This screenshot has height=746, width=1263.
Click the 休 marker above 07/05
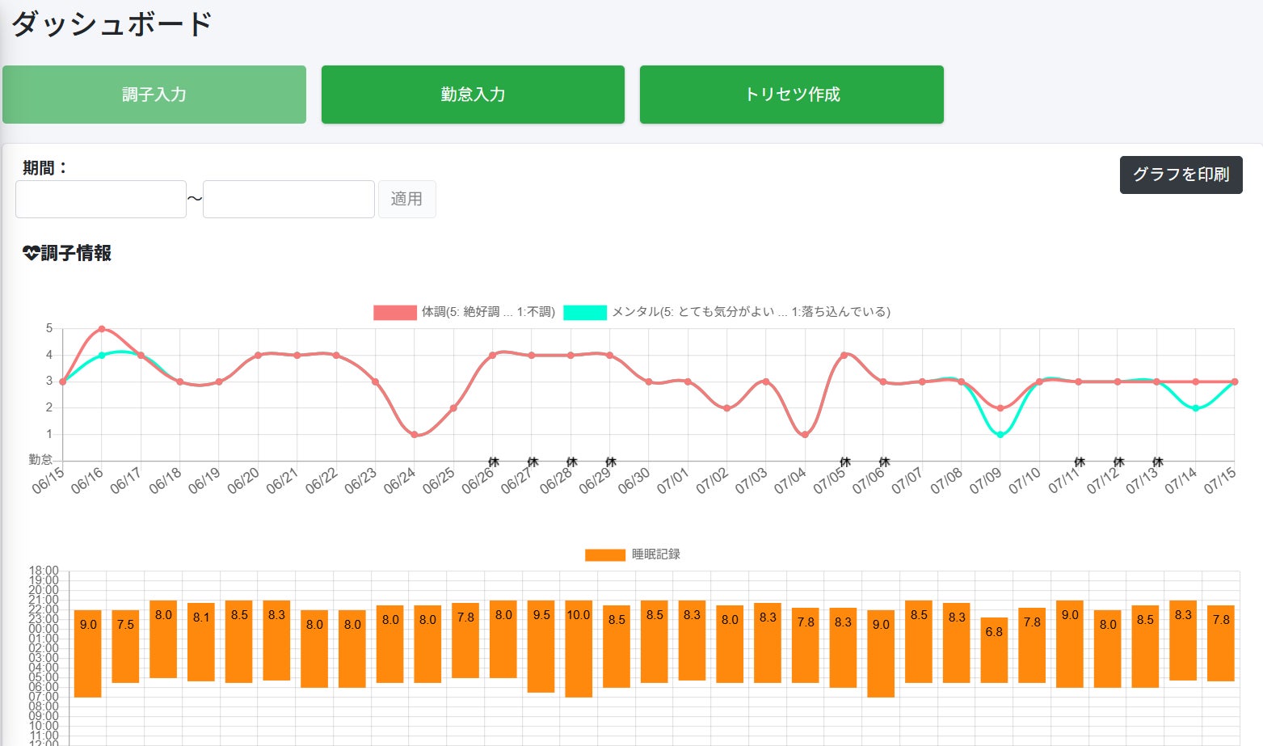845,462
